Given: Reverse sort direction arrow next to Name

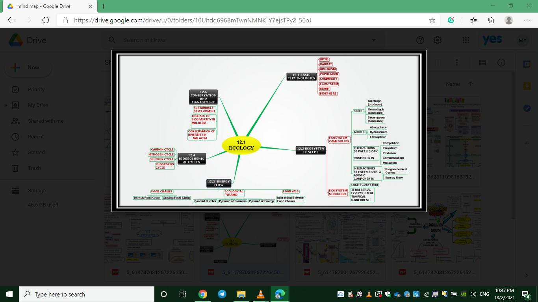Looking at the screenshot, I should [471, 84].
